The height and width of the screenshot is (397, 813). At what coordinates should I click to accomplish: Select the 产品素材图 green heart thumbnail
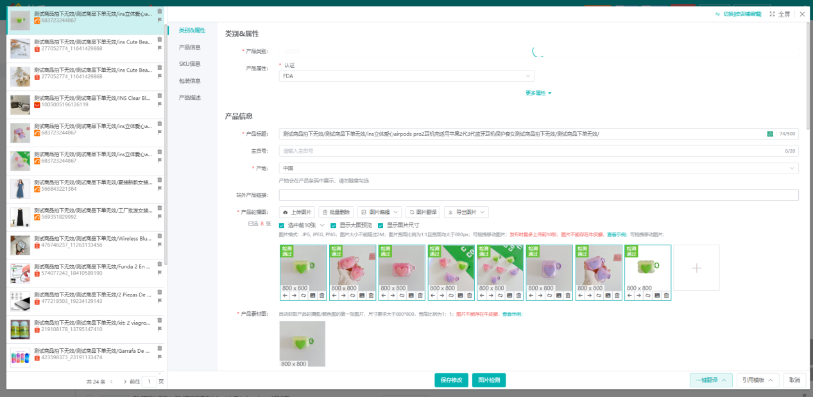coord(302,344)
